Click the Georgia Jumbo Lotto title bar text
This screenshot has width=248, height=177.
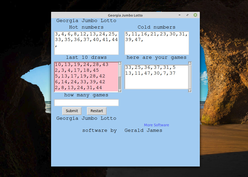125,15
